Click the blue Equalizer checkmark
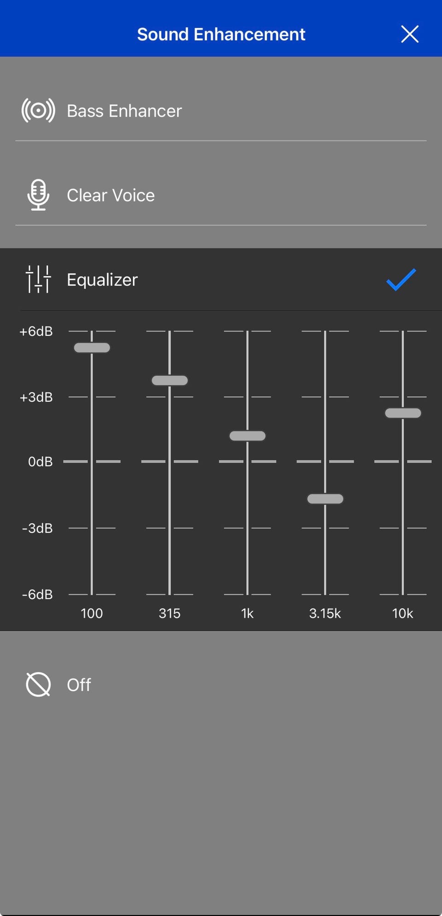Viewport: 442px width, 916px height. coord(401,280)
